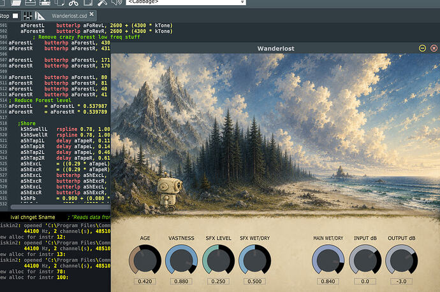Viewport: 440px width, 292px height.
Task: Click the save file icon
Action: (31, 3)
